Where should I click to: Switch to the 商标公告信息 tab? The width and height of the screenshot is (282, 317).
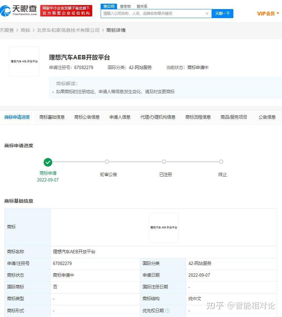[x=87, y=117]
